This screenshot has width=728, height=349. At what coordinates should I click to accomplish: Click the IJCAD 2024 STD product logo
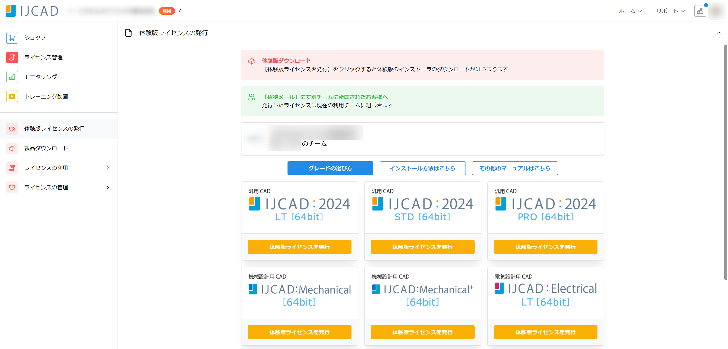pyautogui.click(x=423, y=209)
